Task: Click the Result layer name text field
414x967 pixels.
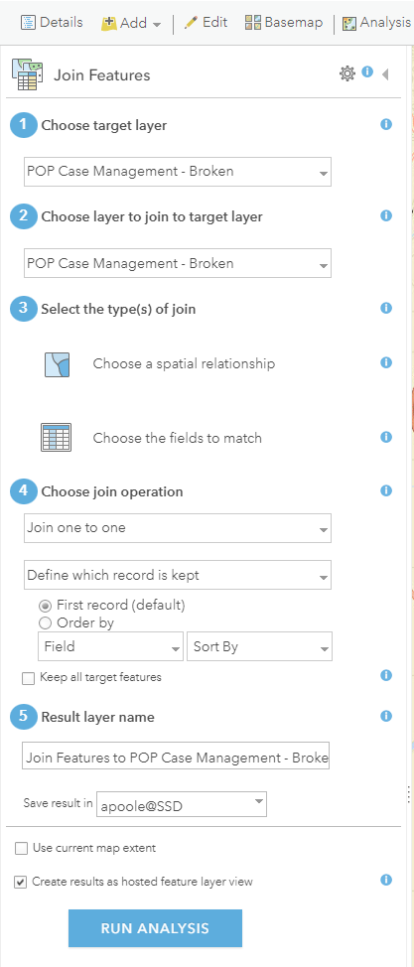Action: tap(176, 757)
